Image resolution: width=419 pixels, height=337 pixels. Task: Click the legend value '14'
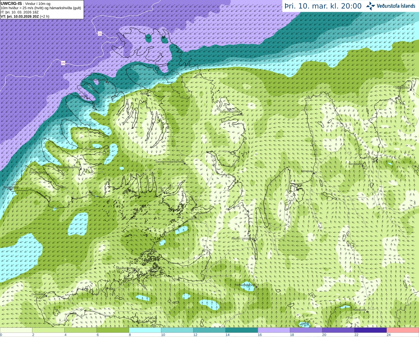[x=228, y=335]
